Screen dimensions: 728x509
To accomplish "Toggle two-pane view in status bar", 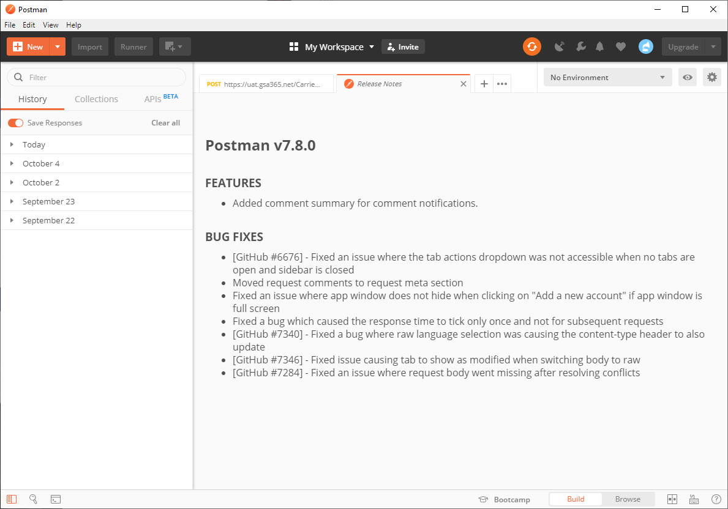I will click(x=672, y=499).
